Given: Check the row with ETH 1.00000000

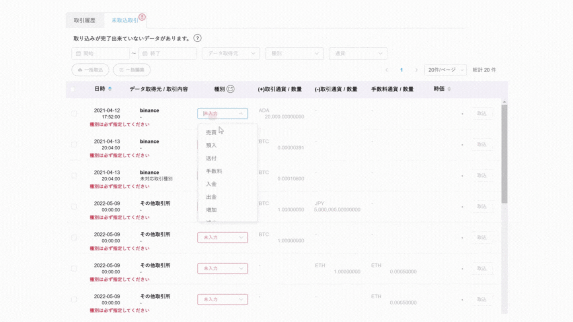Looking at the screenshot, I should tap(74, 269).
